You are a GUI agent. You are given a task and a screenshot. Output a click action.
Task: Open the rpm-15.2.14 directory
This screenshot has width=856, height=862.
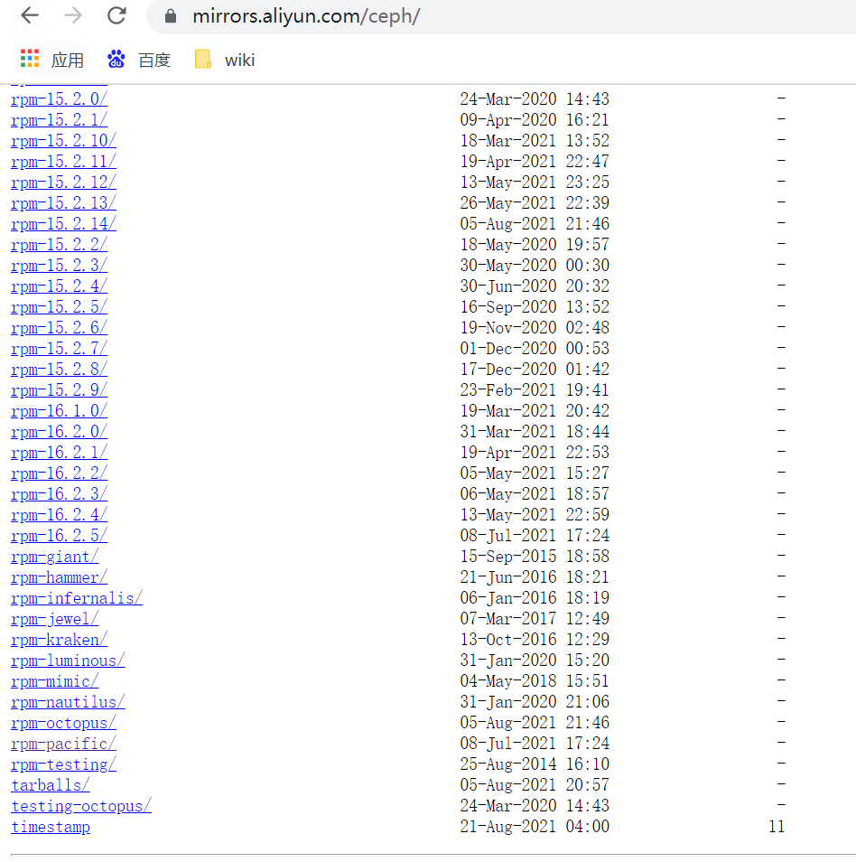coord(63,223)
